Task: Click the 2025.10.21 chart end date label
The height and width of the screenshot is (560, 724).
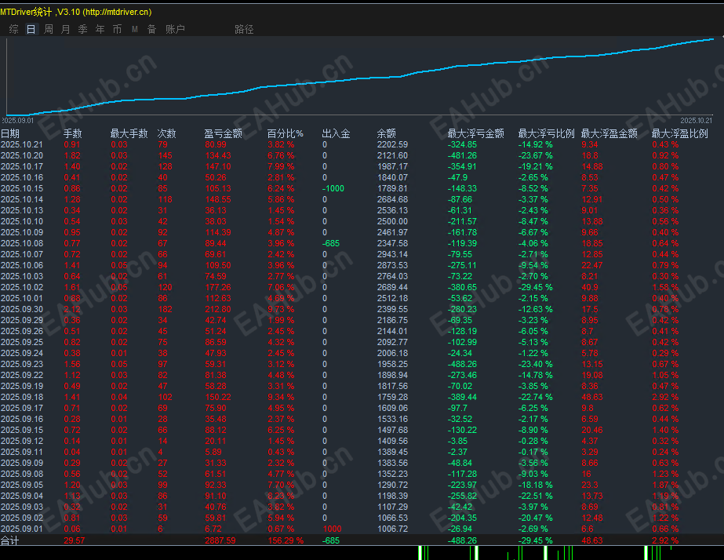Action: 696,121
